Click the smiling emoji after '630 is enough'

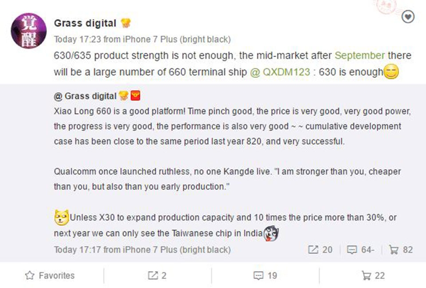(391, 72)
